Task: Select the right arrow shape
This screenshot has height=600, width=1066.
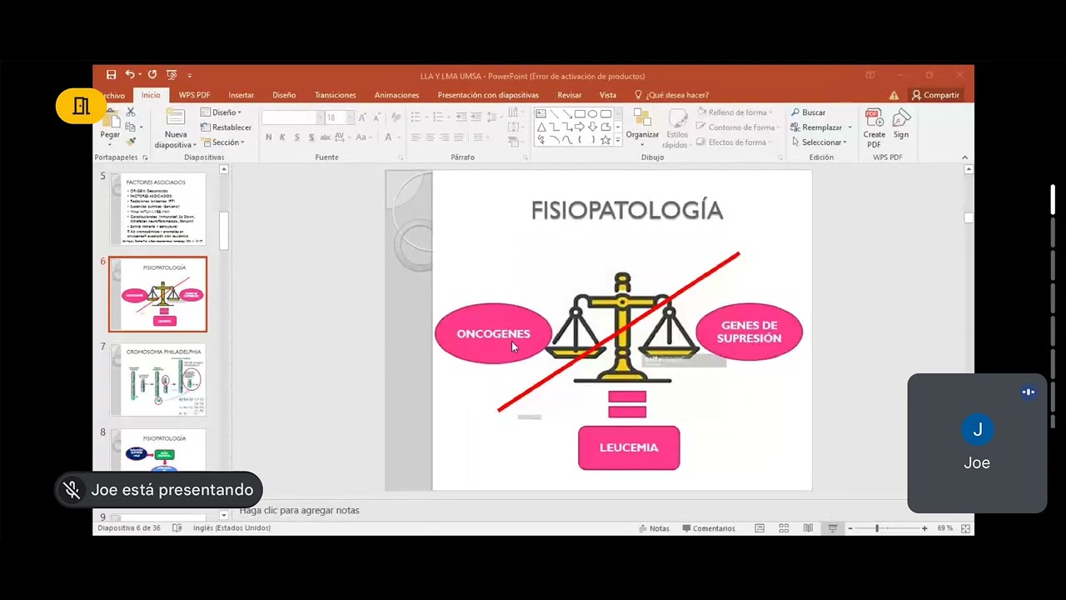Action: tap(580, 127)
